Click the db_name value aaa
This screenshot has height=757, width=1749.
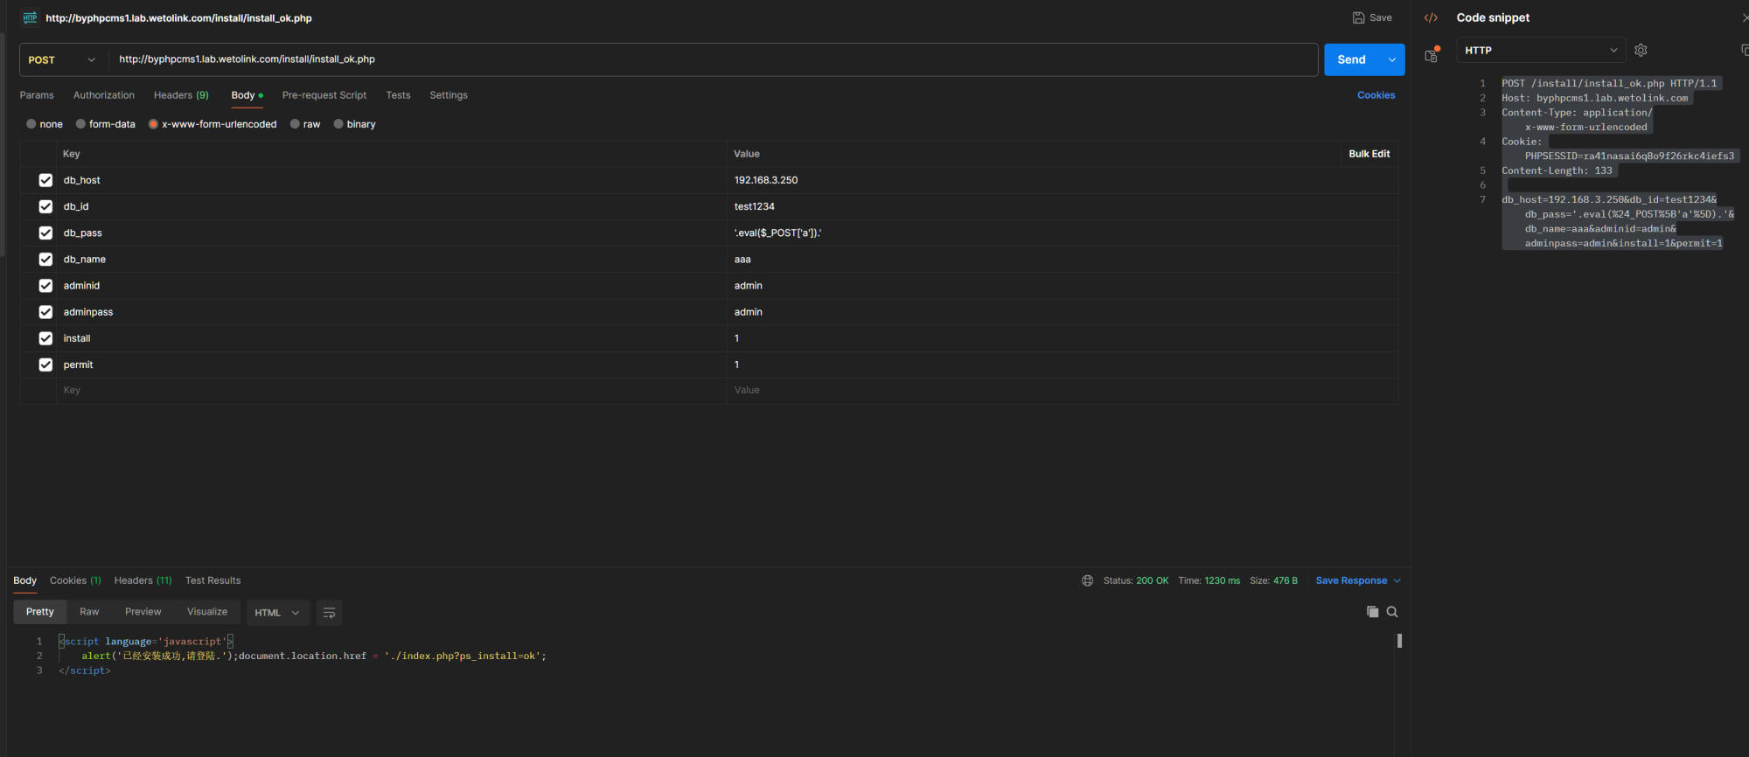[742, 260]
